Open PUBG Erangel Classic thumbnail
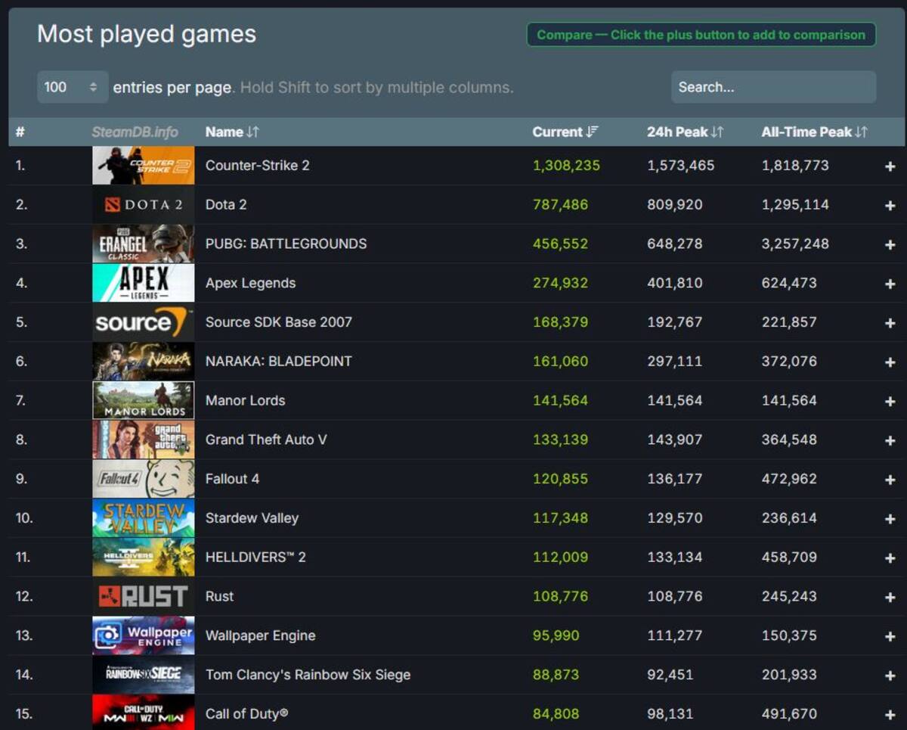 pos(144,244)
